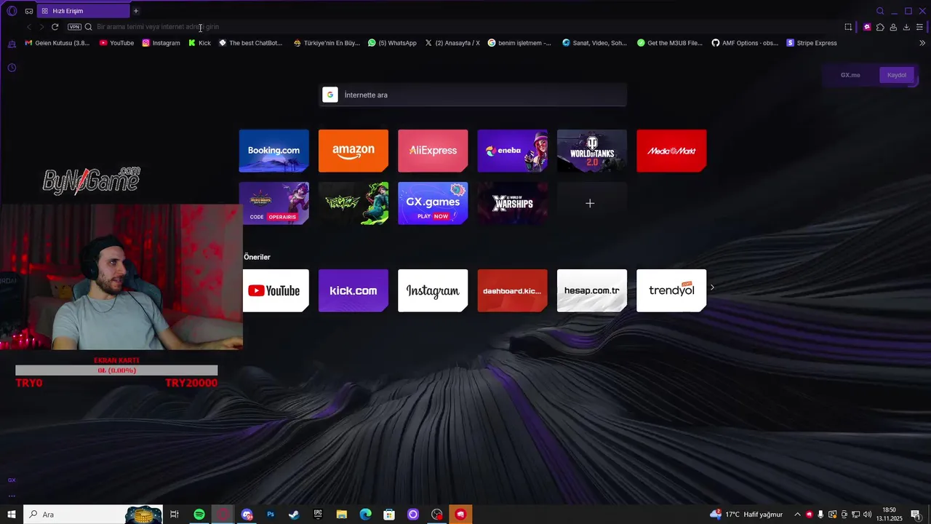The height and width of the screenshot is (524, 931).
Task: Open the hesap.com.tr suggestion tile
Action: click(592, 290)
